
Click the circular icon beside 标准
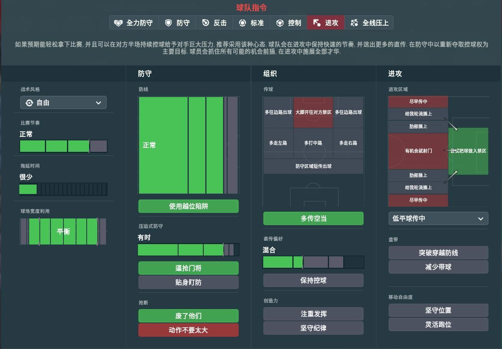pyautogui.click(x=243, y=23)
